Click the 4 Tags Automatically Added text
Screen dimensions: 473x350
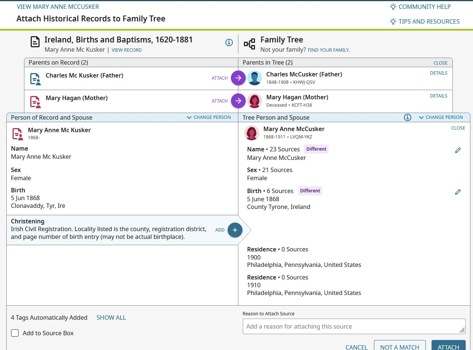tap(49, 318)
